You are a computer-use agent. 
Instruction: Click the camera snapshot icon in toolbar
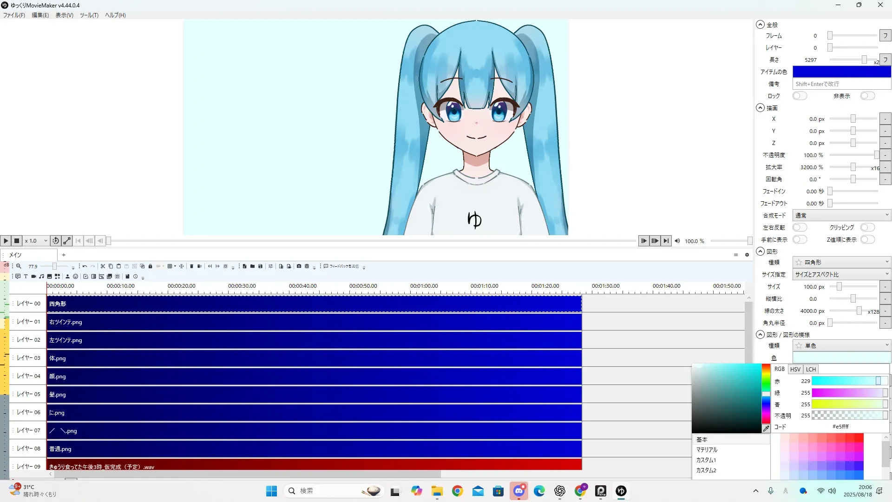pyautogui.click(x=299, y=266)
